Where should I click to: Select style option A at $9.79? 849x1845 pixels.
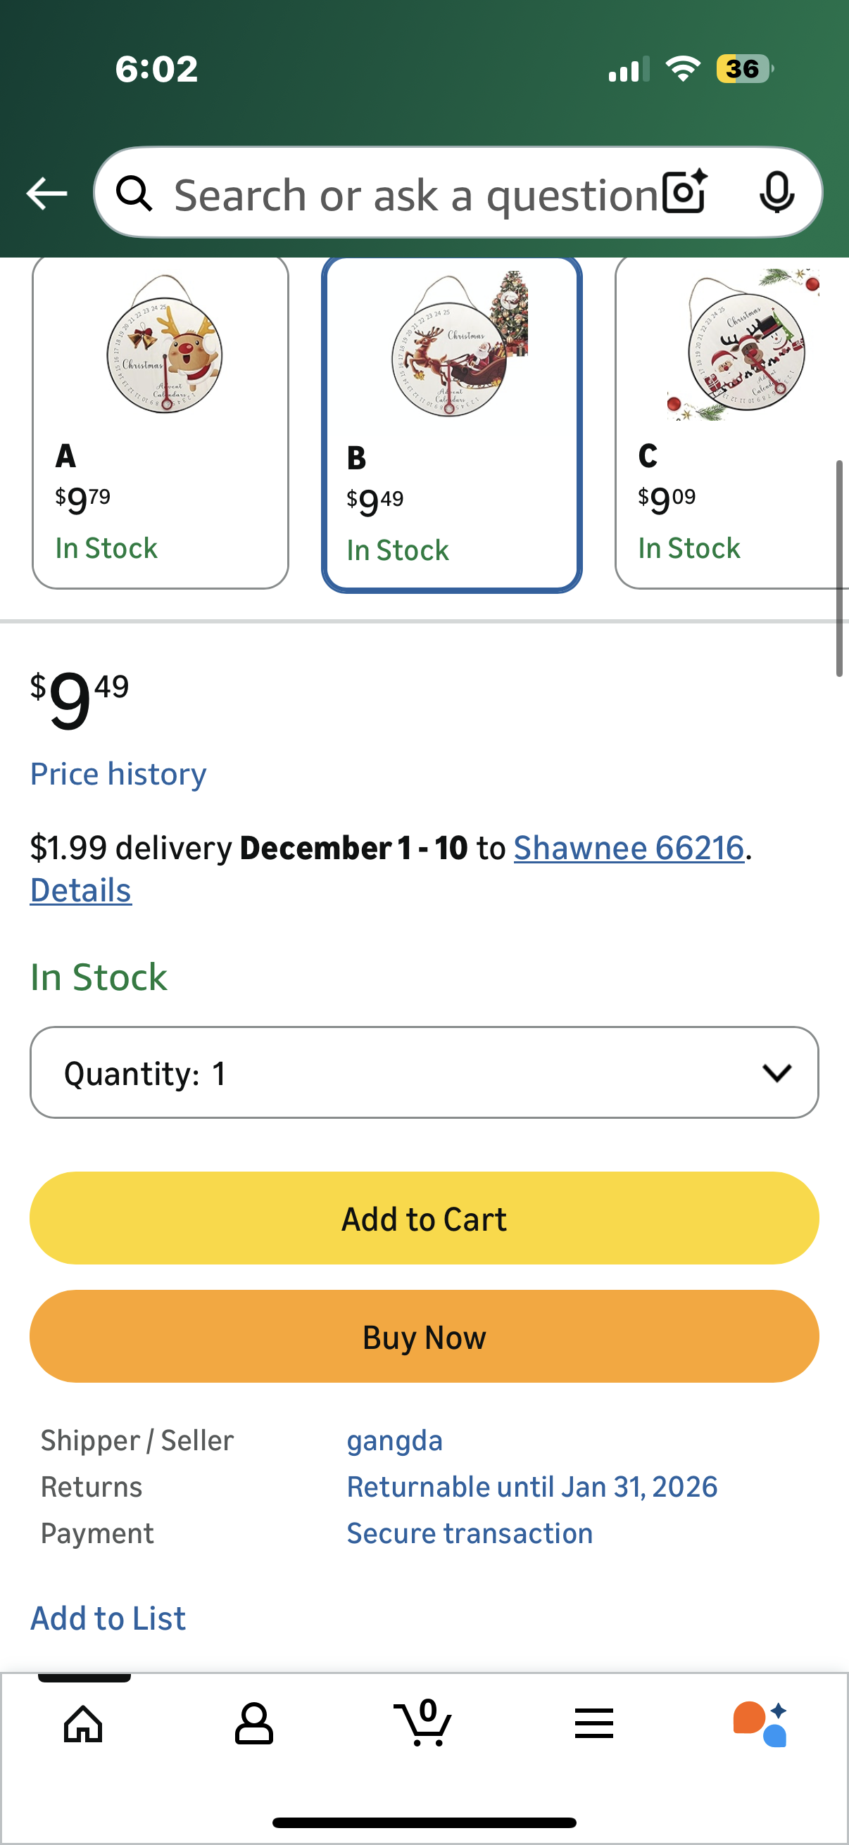coord(161,423)
